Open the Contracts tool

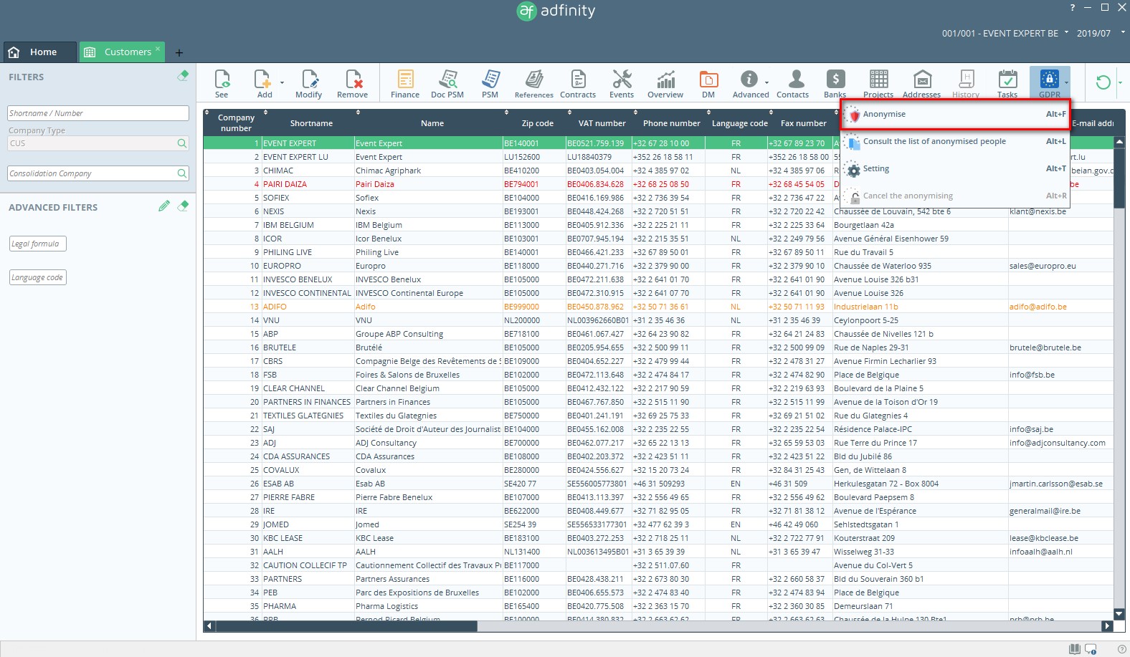(577, 83)
